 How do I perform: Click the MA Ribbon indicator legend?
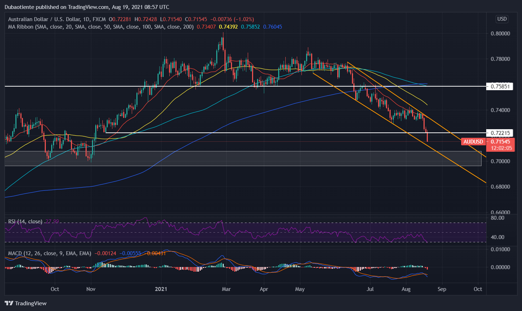[x=101, y=27]
